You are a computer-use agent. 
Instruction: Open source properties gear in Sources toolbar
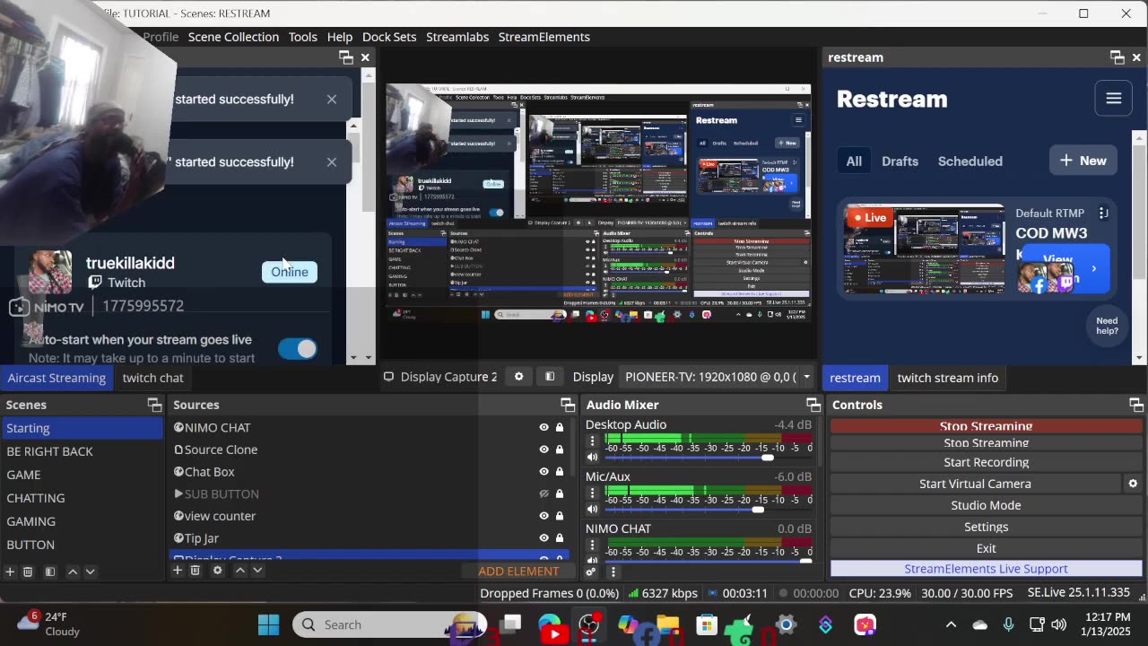tap(217, 571)
